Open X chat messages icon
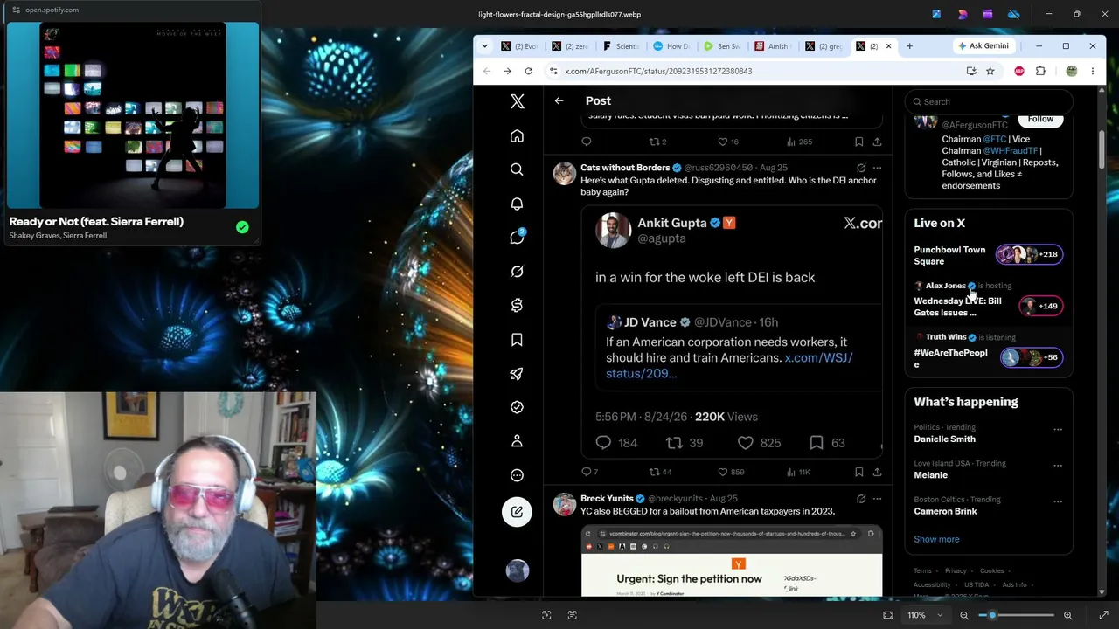 [x=517, y=238]
